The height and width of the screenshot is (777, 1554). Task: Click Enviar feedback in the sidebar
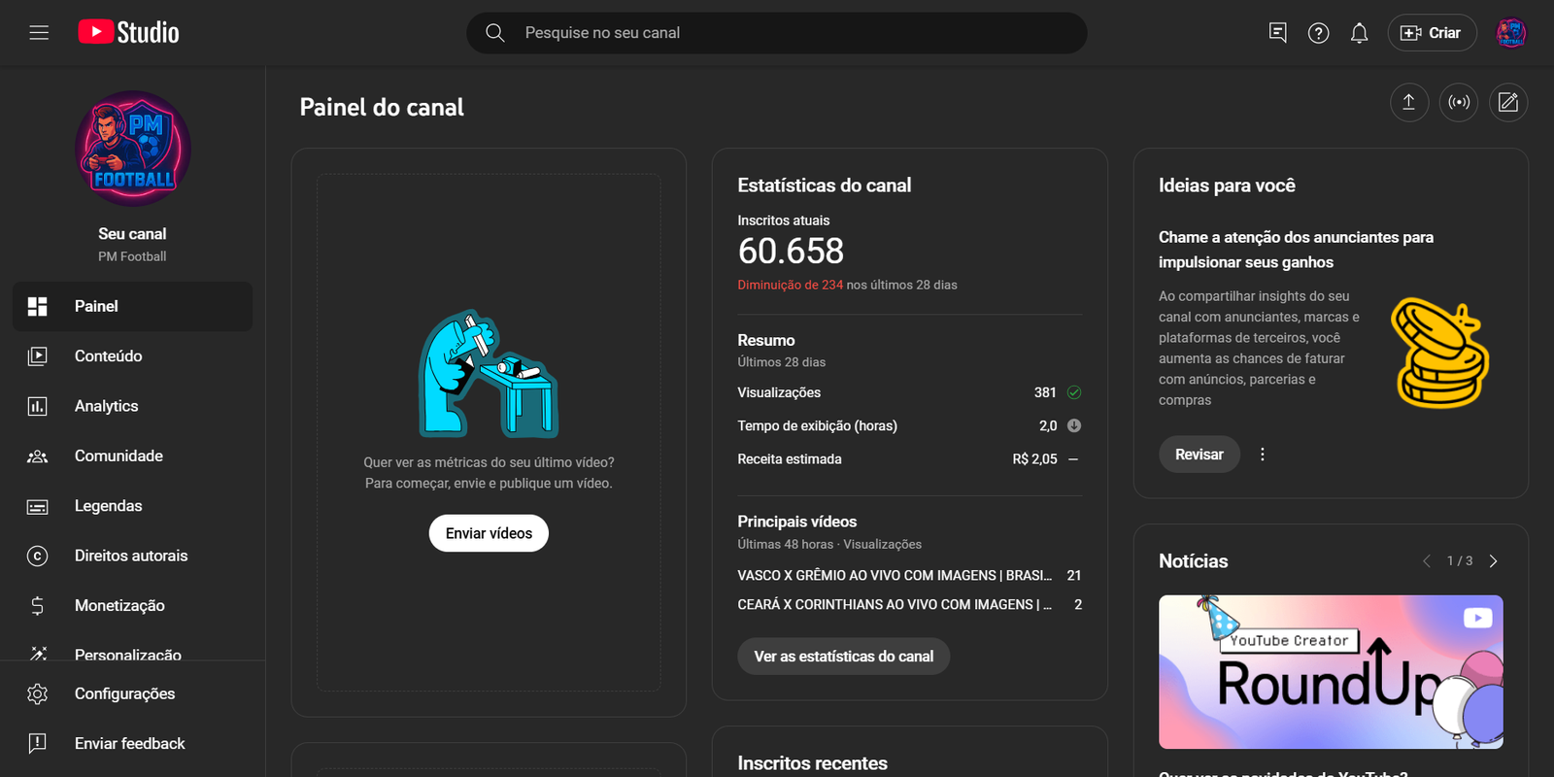pyautogui.click(x=132, y=744)
